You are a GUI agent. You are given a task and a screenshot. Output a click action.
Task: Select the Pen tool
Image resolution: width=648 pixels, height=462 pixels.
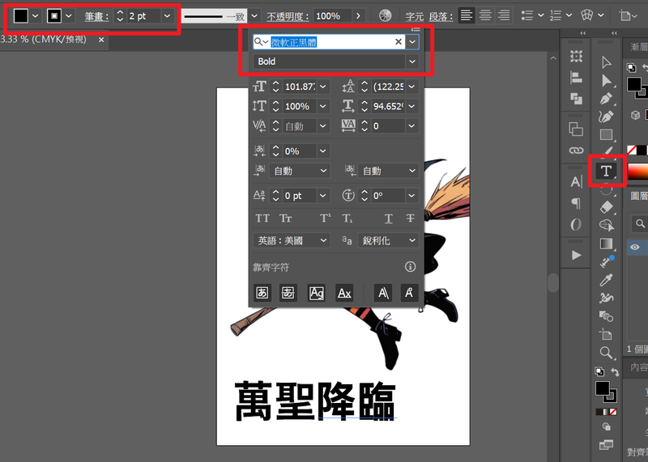coord(606,99)
